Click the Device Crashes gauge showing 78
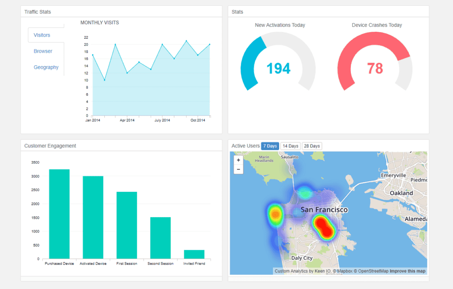Viewport: 453px width, 289px height. (375, 62)
